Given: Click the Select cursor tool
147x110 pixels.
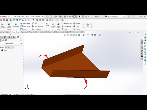Looking at the screenshot, I should (x=75, y=16).
